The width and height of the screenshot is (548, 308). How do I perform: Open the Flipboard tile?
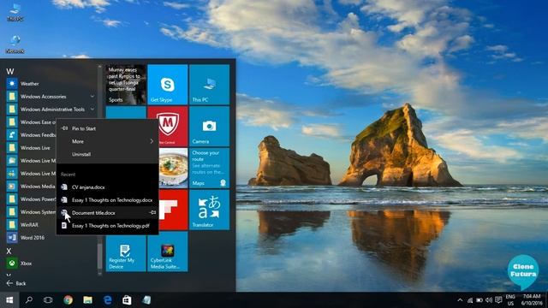point(173,210)
